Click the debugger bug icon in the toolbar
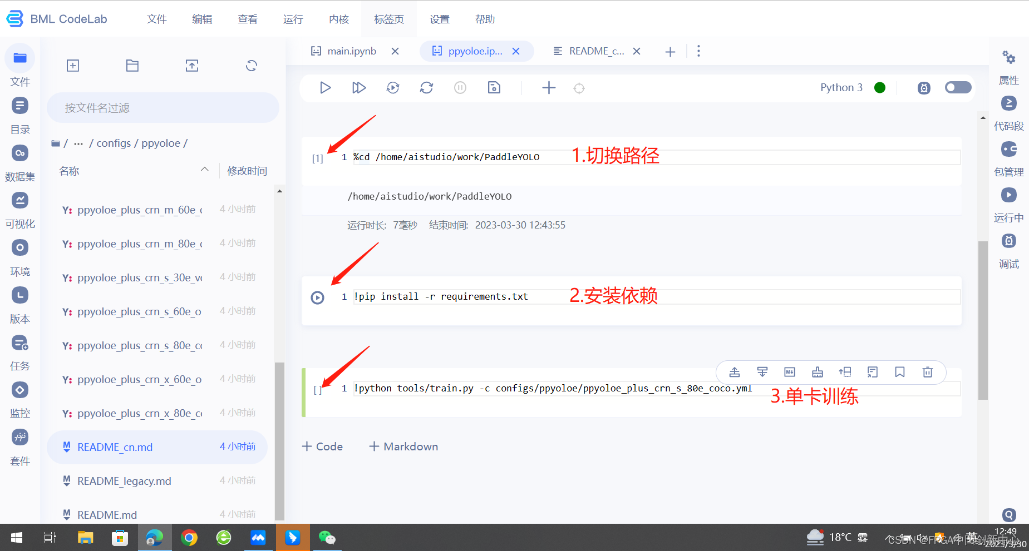The width and height of the screenshot is (1029, 551). pos(924,88)
